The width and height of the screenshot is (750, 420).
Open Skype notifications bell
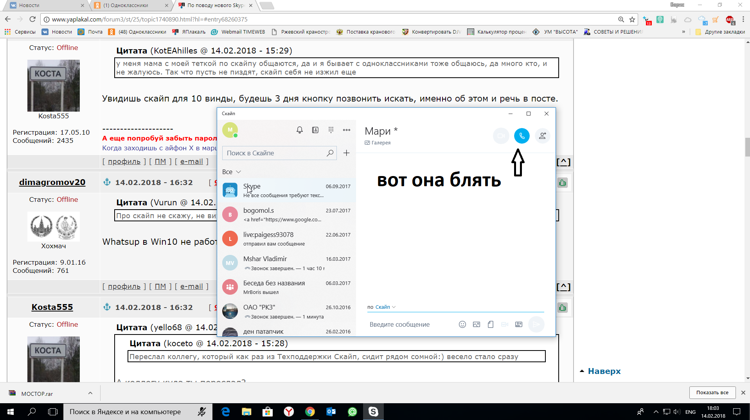[x=300, y=130]
